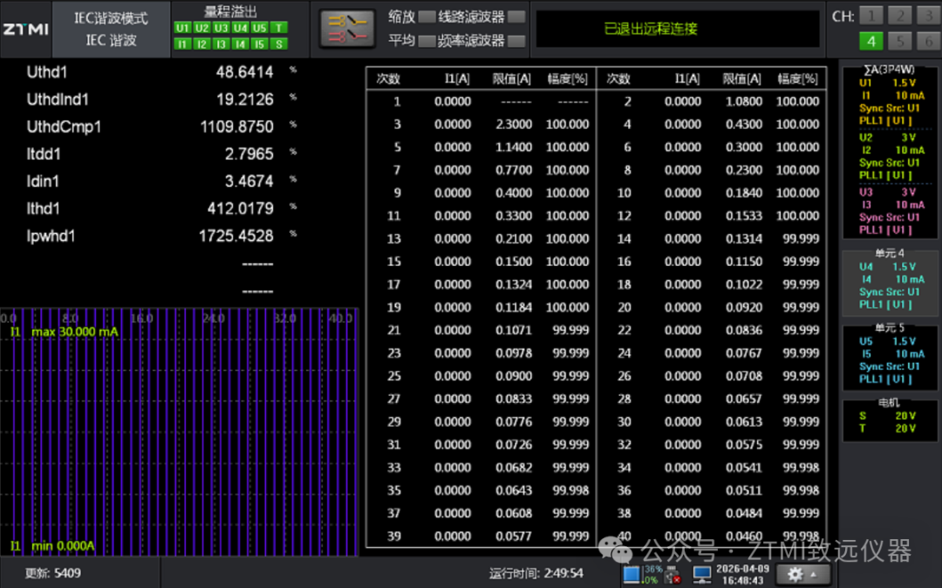Enable the 线路滤波器 line filter
This screenshot has height=588, width=942.
click(516, 17)
